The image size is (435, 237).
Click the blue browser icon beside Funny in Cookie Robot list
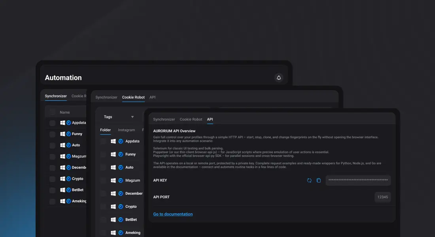pos(121,154)
